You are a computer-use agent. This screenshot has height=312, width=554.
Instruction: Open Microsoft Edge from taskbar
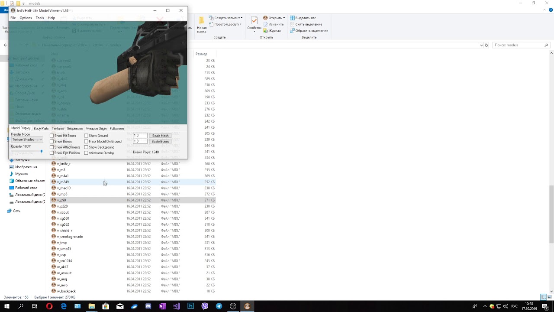pyautogui.click(x=64, y=306)
